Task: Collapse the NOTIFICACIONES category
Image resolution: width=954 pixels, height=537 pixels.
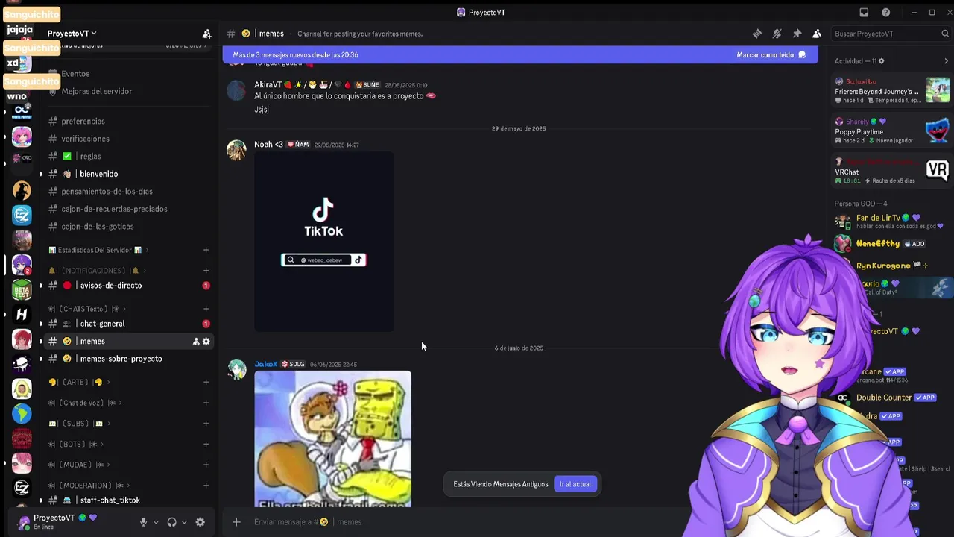Action: click(x=97, y=271)
